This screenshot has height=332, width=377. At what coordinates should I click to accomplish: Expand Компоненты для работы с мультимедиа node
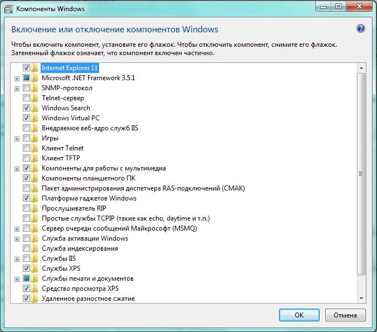[17, 169]
